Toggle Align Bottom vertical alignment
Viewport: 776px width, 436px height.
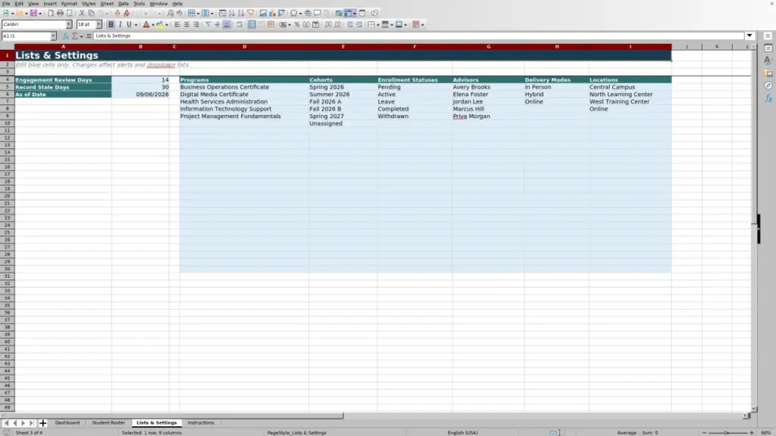coord(227,25)
